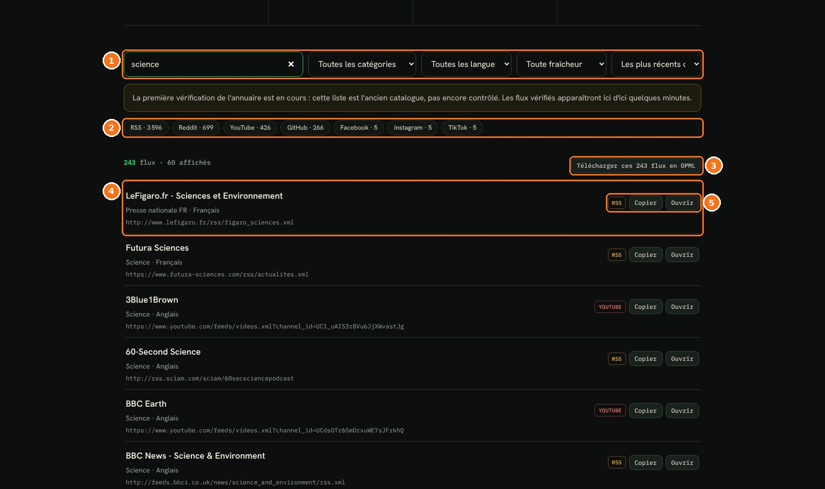Open the BBC News Science & Environment feed
The width and height of the screenshot is (825, 489).
682,463
